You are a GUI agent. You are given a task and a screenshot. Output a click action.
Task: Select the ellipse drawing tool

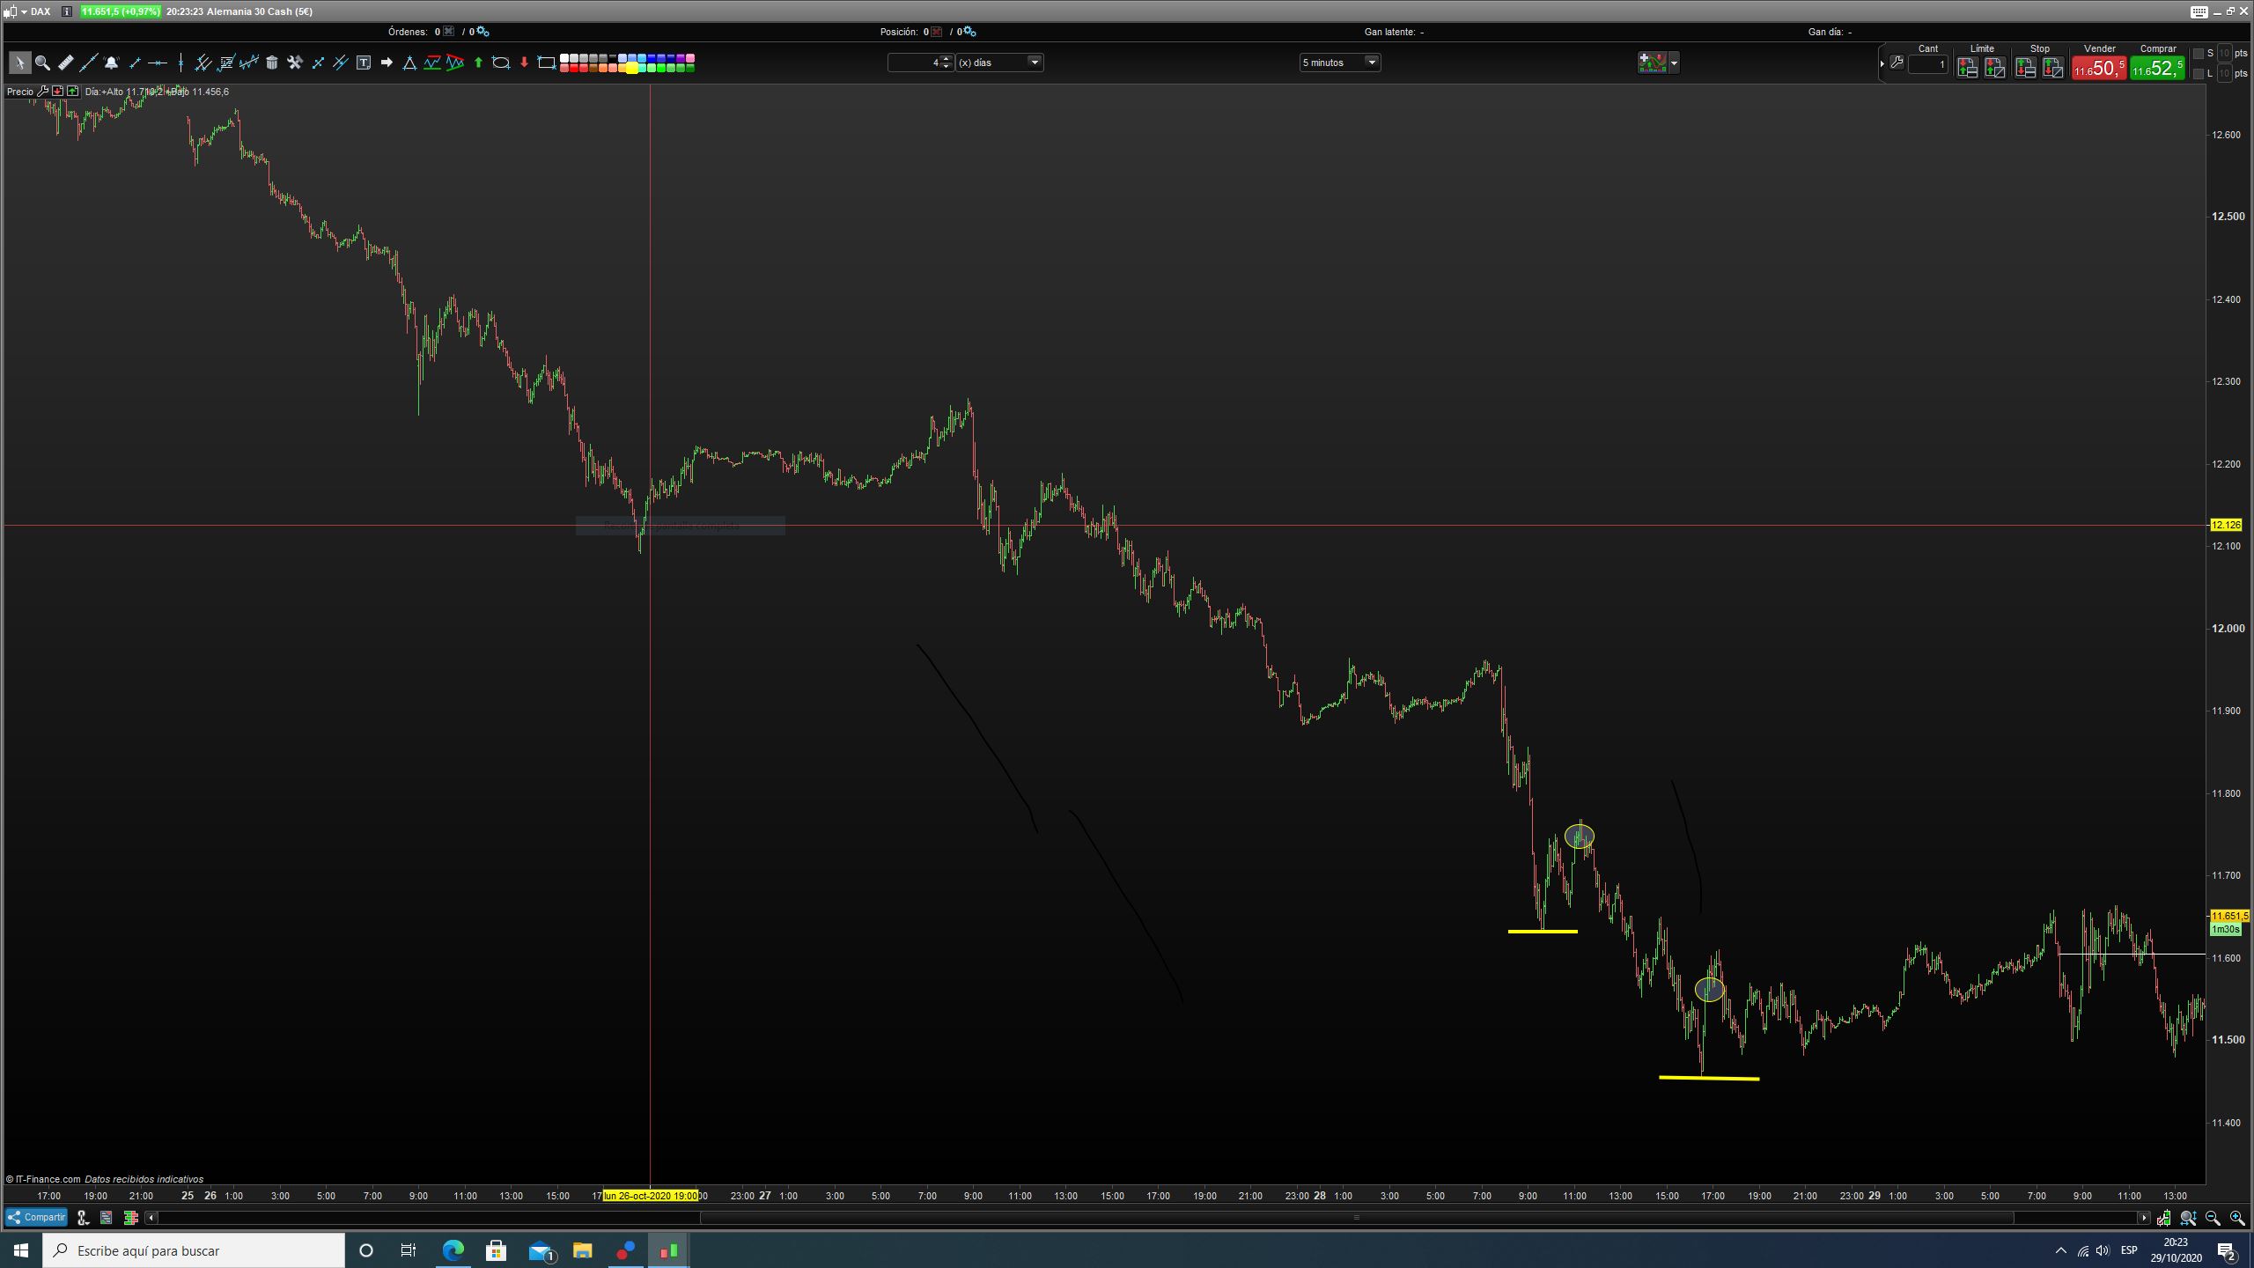pyautogui.click(x=501, y=63)
